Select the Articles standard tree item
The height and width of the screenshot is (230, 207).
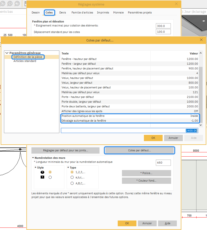tap(25, 61)
